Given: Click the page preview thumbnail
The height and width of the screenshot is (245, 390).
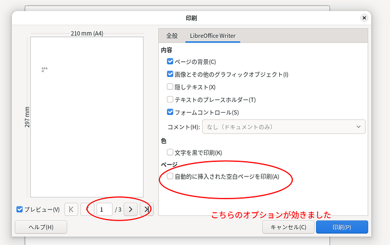Looking at the screenshot, I should [87, 117].
